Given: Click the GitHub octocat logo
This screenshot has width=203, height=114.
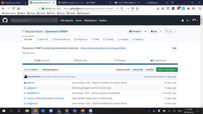Looking at the screenshot, I should [x=5, y=20].
